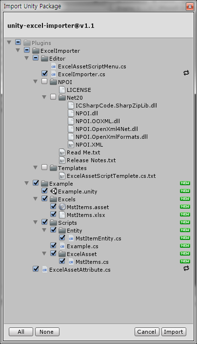The image size is (197, 344).
Task: Uncheck the Example folder checkbox
Action: (x=36, y=183)
